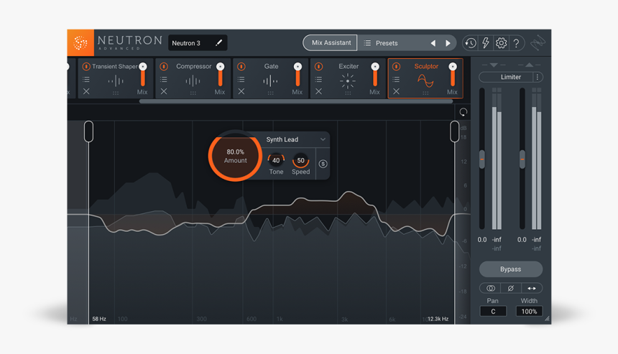Click the Pan value field C
This screenshot has height=354, width=618.
(x=493, y=312)
